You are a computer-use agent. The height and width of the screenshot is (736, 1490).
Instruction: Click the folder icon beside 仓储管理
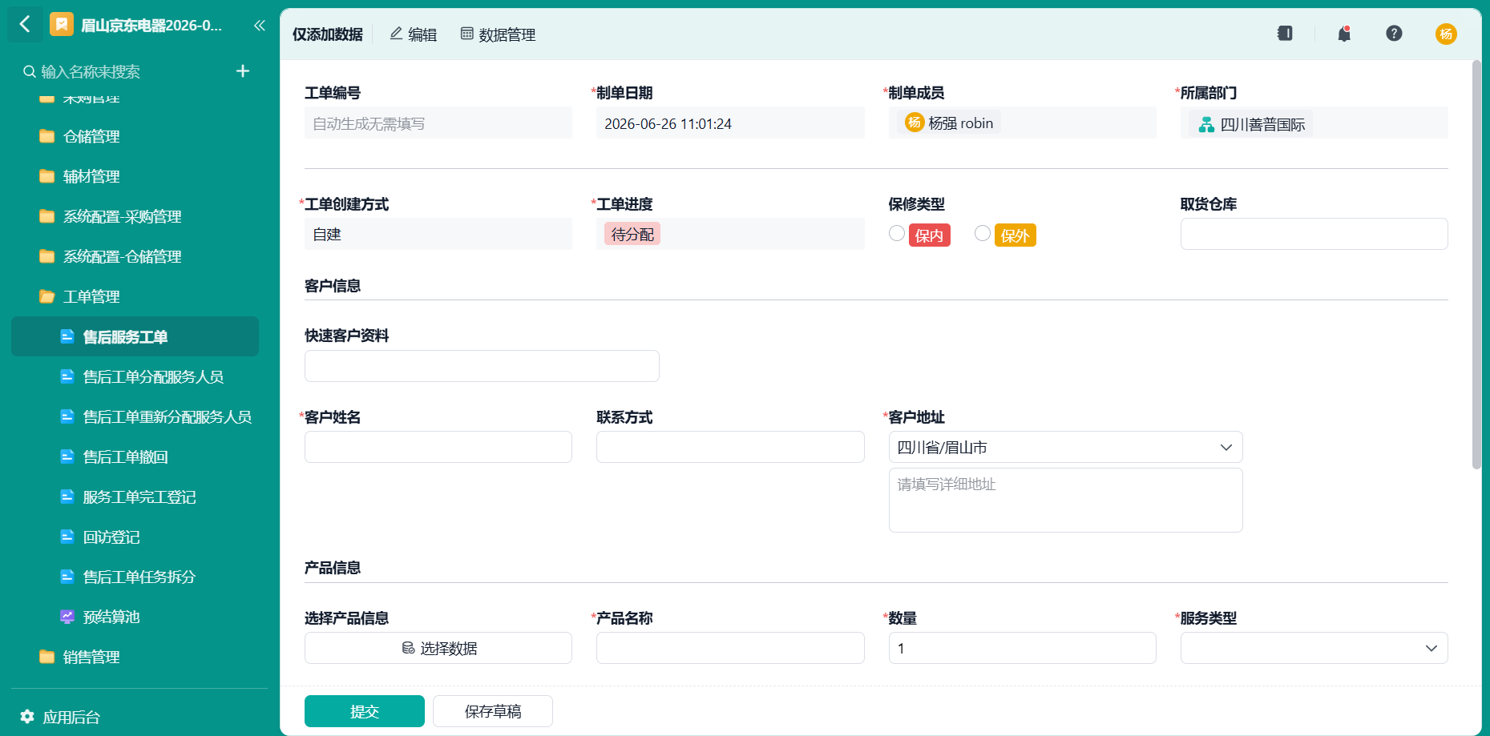(47, 136)
